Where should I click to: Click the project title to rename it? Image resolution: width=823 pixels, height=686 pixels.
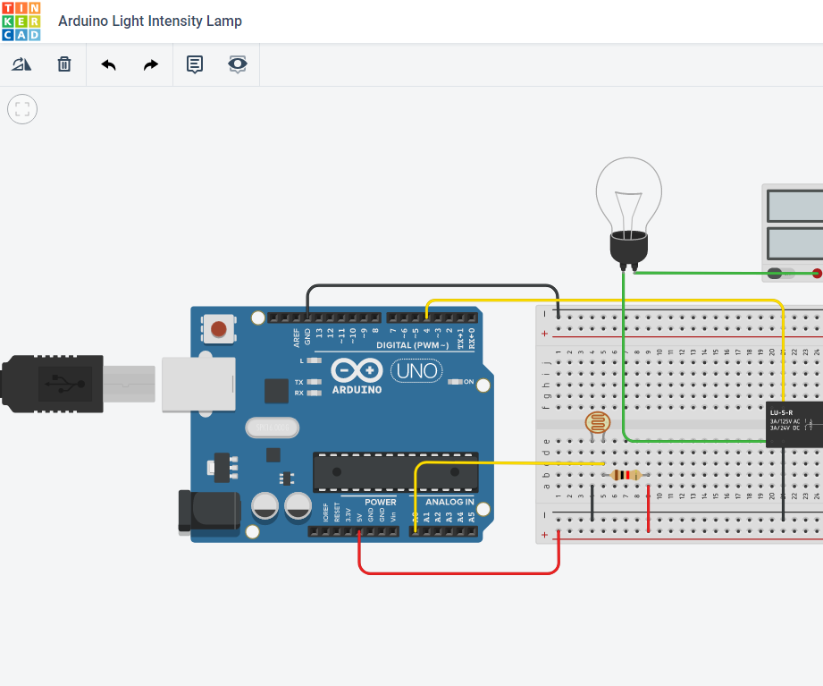click(148, 21)
